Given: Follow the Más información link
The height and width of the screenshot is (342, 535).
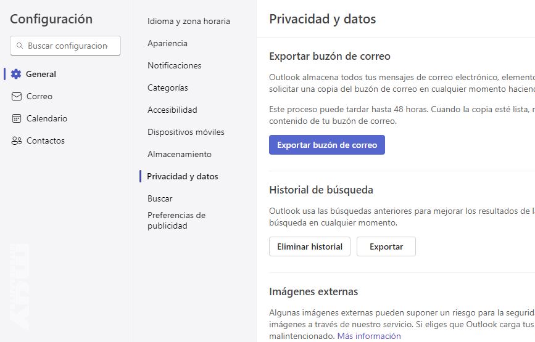Looking at the screenshot, I should coord(368,336).
